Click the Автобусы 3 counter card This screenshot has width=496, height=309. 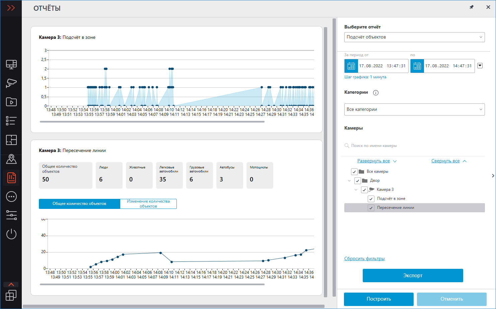tap(230, 175)
